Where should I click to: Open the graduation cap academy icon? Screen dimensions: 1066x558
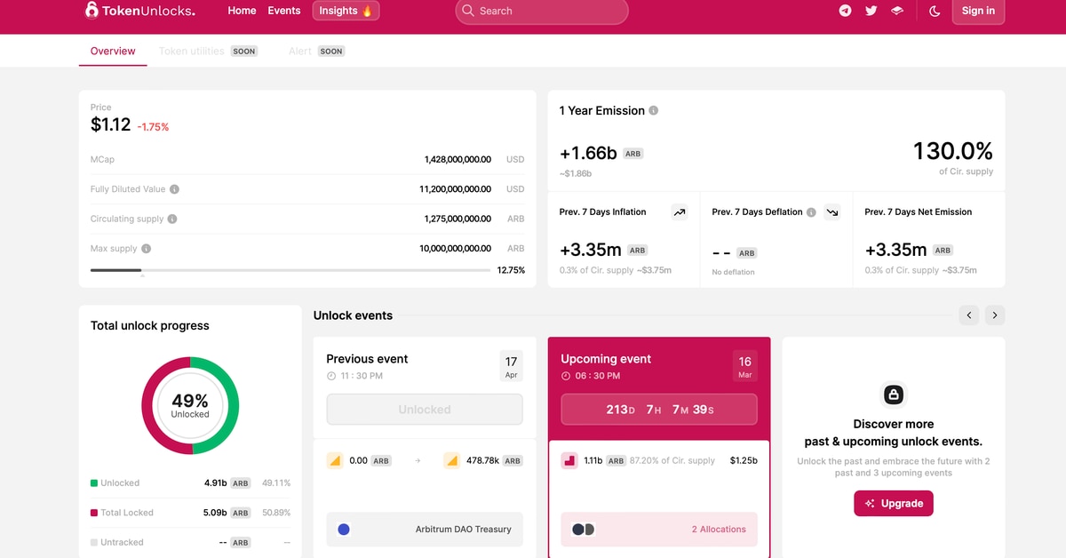pyautogui.click(x=897, y=11)
